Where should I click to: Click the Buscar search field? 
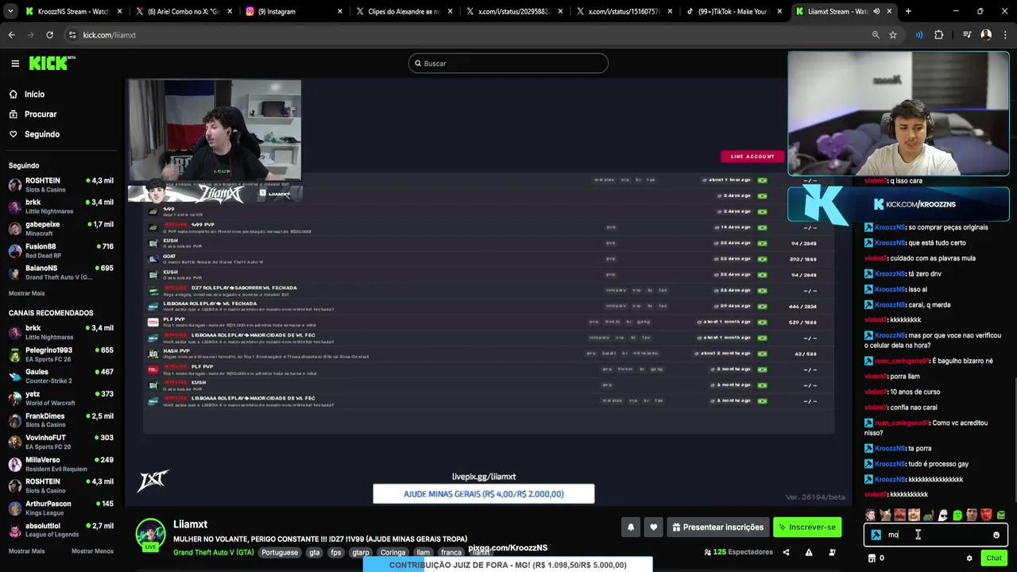coord(508,64)
